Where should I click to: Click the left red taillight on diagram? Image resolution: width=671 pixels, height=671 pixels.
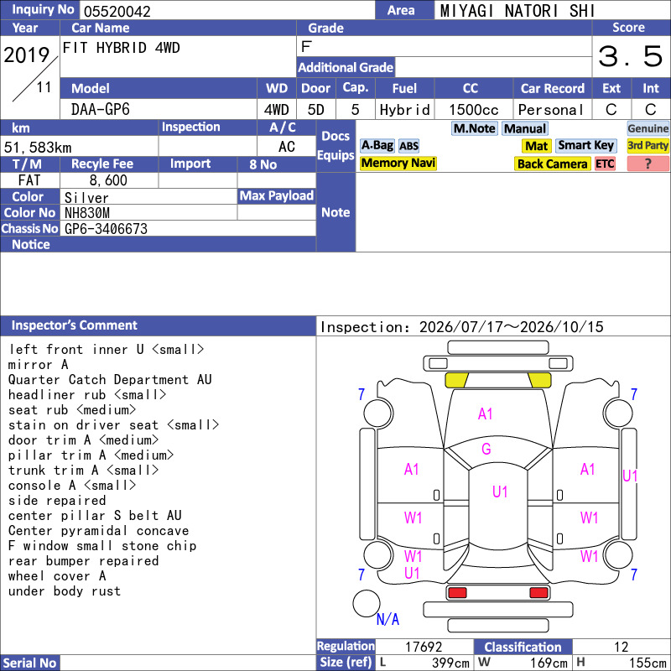(456, 593)
